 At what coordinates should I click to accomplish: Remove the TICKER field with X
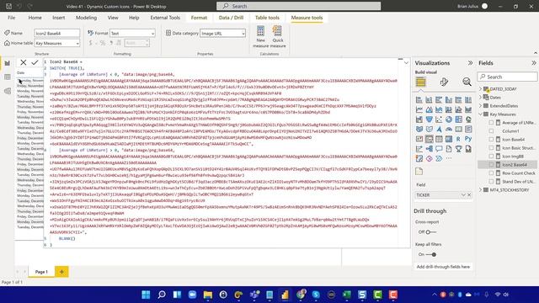click(469, 194)
